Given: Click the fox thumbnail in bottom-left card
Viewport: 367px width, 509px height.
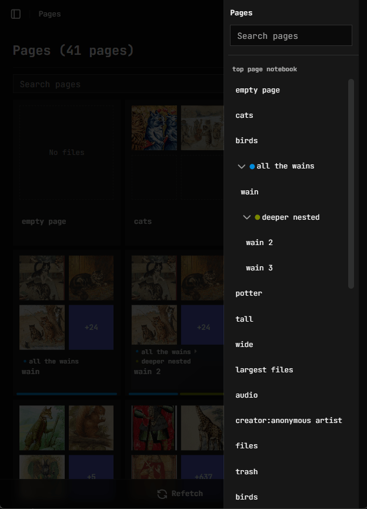Looking at the screenshot, I should (x=42, y=428).
